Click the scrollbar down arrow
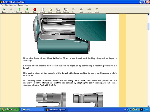This screenshot has height=112, width=150. (148, 106)
